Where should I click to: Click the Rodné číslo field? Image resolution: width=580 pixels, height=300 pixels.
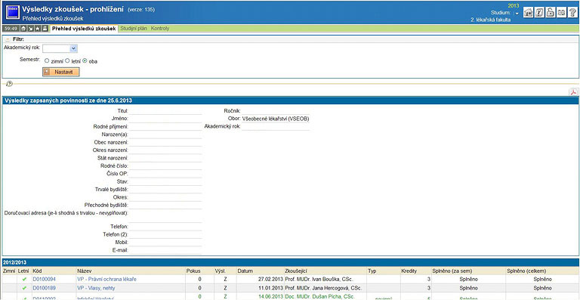pos(165,166)
